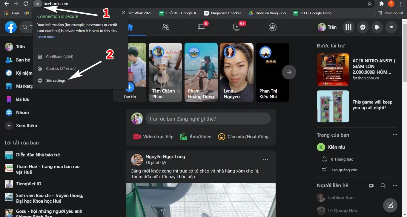
Task: Open options on Nguyễn Ngọc Long's post
Action: (265, 159)
